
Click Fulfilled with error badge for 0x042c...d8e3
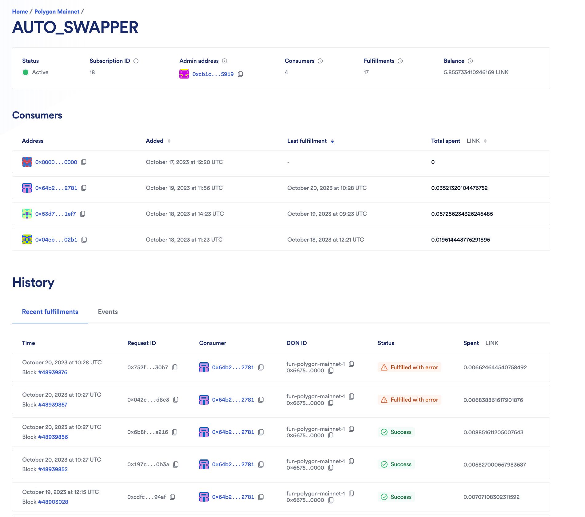(x=409, y=400)
